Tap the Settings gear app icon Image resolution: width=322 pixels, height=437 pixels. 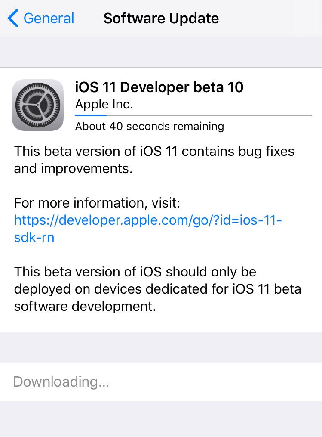[38, 105]
